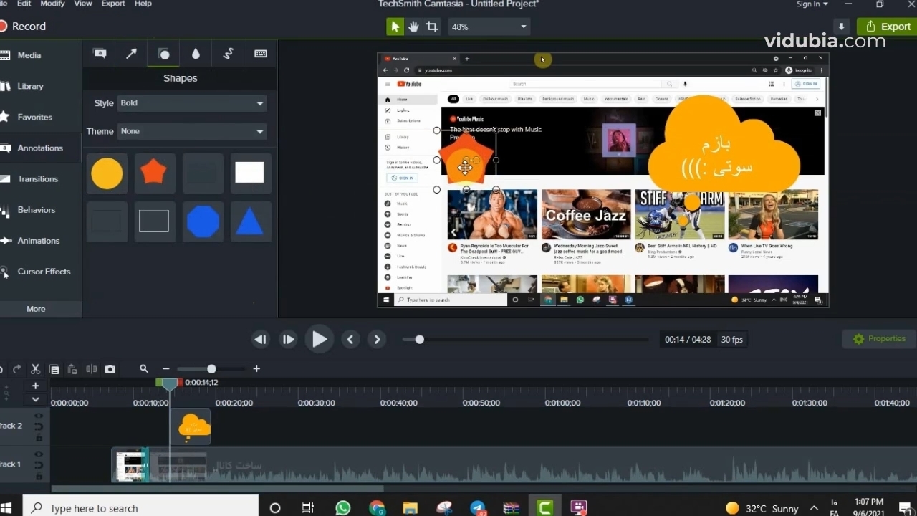The width and height of the screenshot is (917, 516).
Task: Click the Properties button
Action: click(x=879, y=339)
